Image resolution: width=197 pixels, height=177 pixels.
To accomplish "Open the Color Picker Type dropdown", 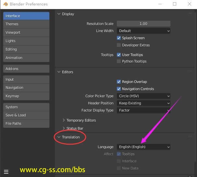I will point(143,96).
